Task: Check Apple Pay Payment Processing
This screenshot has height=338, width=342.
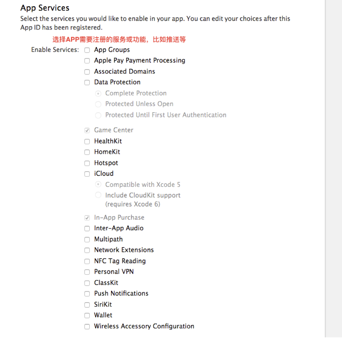Action: pos(87,61)
